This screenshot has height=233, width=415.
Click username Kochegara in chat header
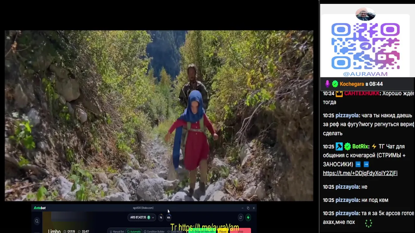pos(352,84)
